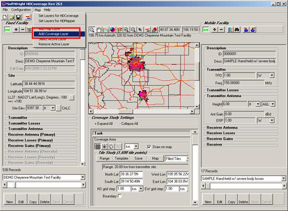Click Expand All in Coverage Study Settings

(103, 124)
